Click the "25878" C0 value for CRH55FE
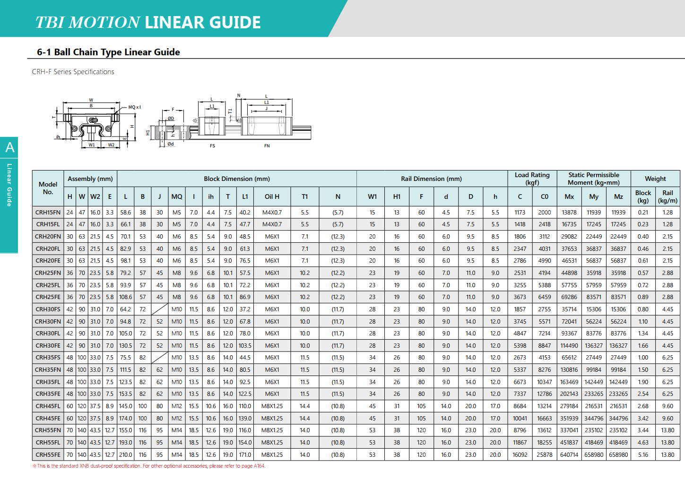The image size is (685, 479). [x=545, y=455]
